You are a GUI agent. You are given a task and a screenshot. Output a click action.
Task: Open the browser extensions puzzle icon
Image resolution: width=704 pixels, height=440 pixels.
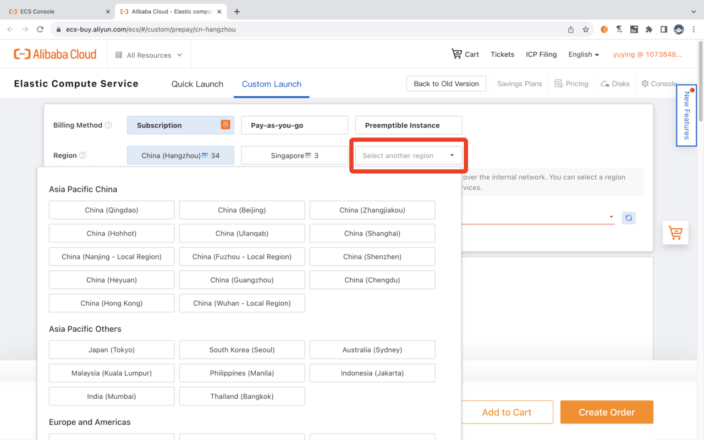click(649, 29)
